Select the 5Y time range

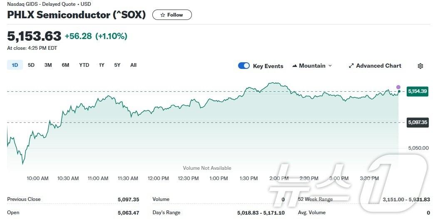(117, 65)
